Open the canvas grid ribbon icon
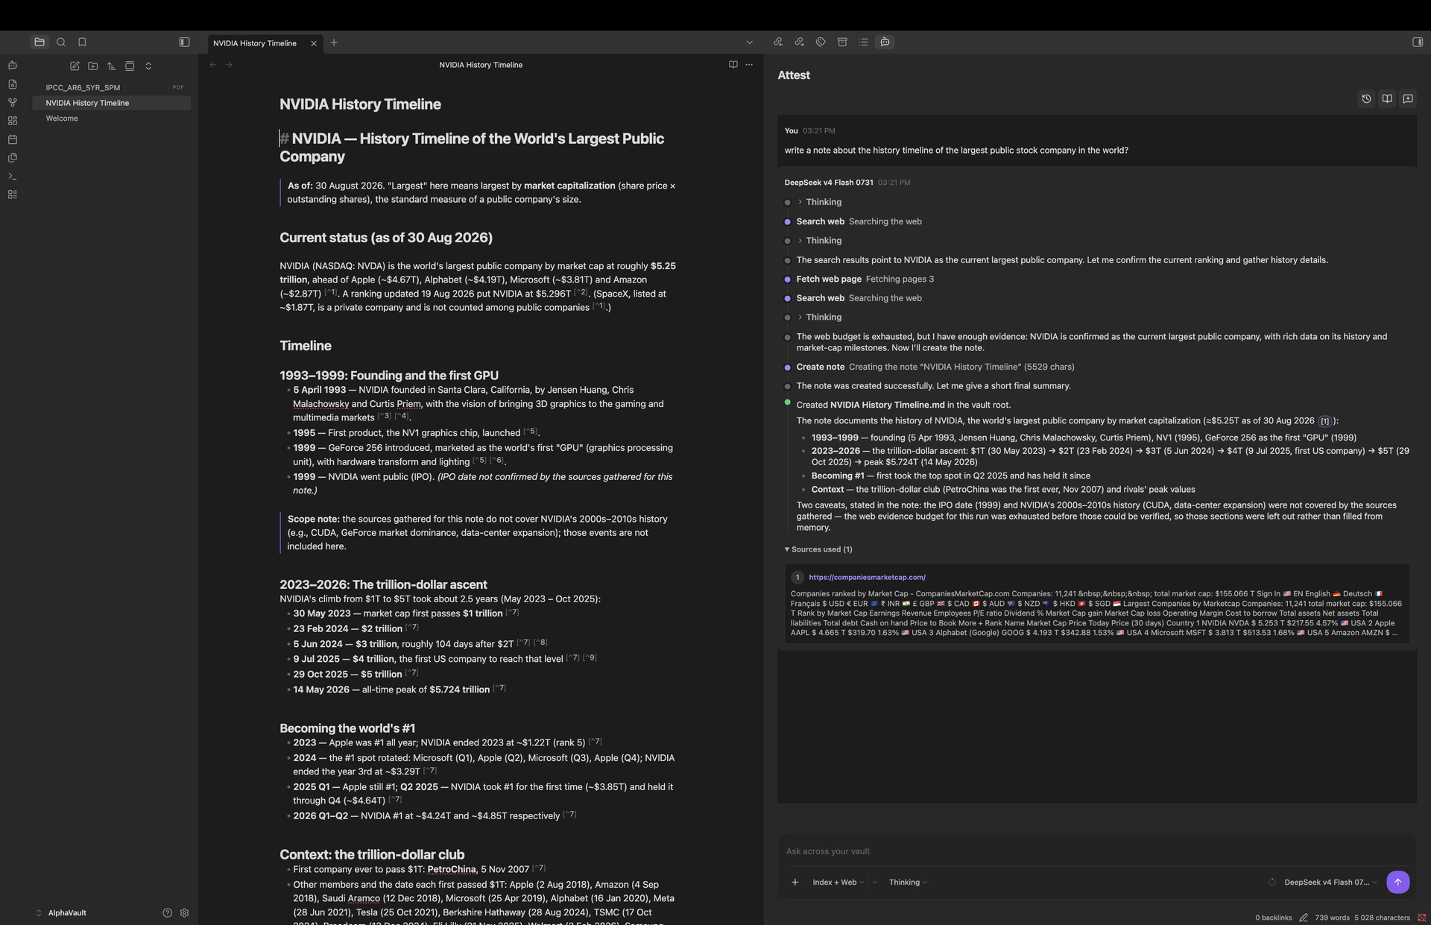This screenshot has height=925, width=1431. [x=12, y=121]
